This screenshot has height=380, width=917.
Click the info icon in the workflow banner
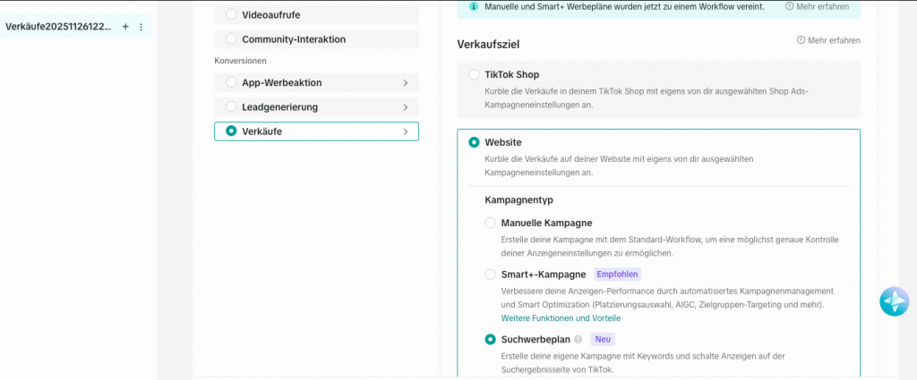474,6
